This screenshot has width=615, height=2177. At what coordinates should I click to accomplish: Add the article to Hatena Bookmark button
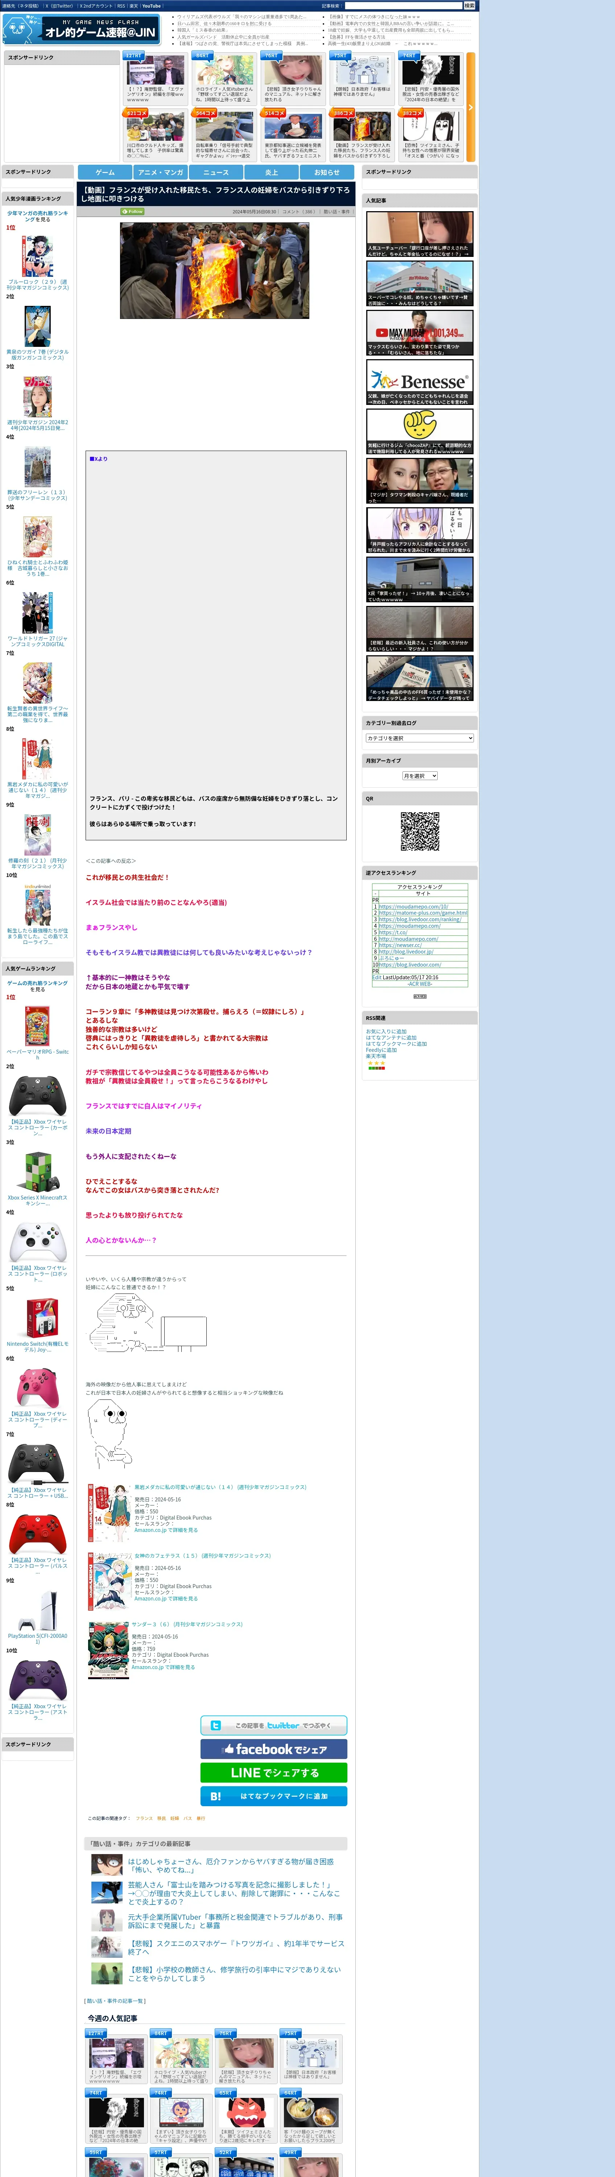pos(274,1796)
